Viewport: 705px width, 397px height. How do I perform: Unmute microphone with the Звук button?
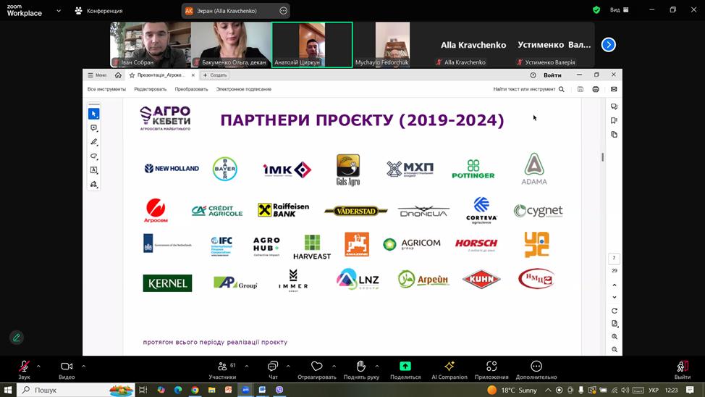[25, 370]
